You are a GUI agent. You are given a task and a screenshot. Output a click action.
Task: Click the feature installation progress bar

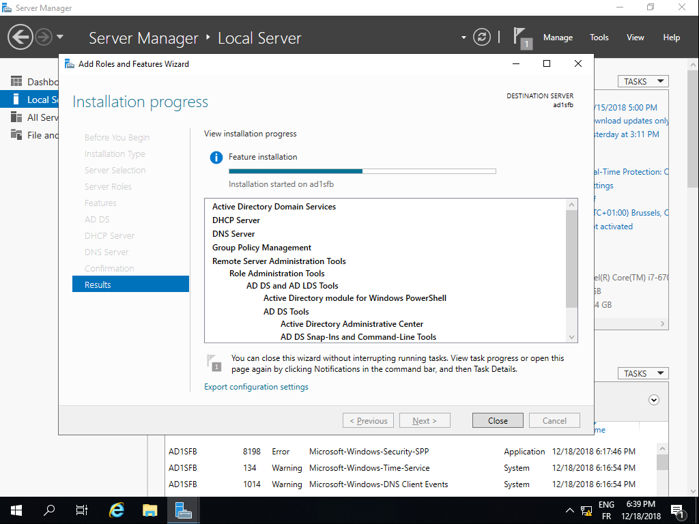pyautogui.click(x=362, y=171)
